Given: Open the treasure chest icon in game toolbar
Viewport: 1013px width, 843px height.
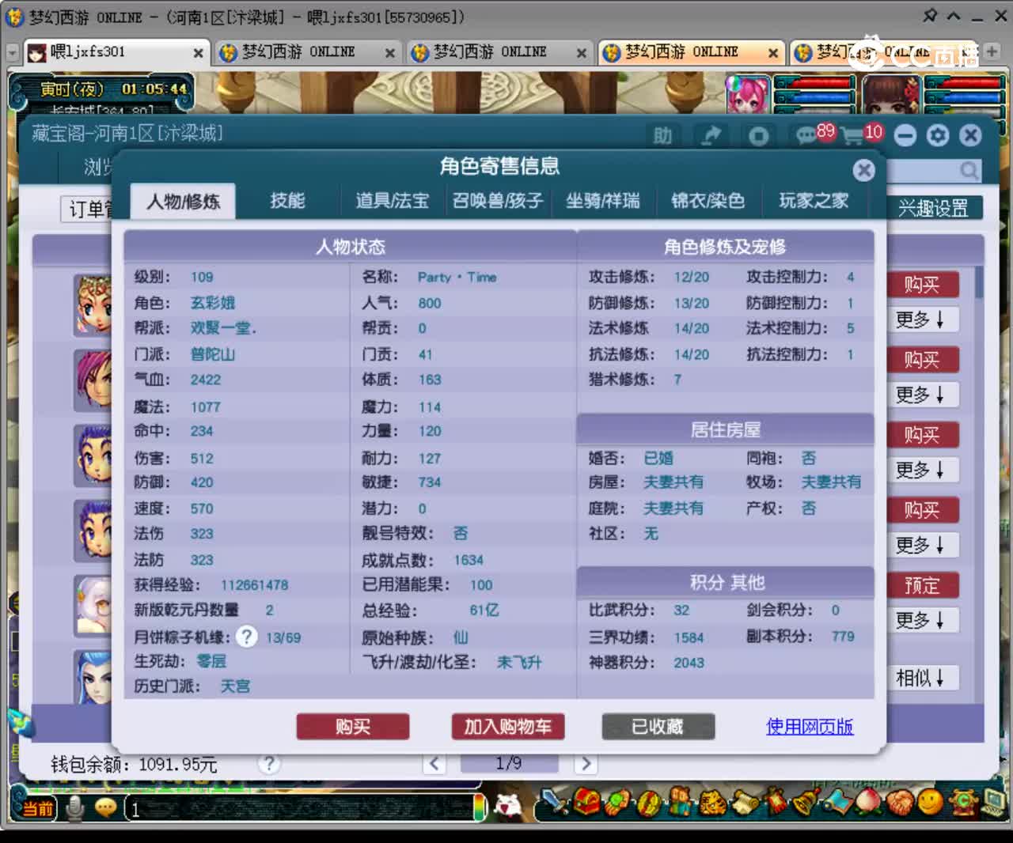Looking at the screenshot, I should 586,803.
